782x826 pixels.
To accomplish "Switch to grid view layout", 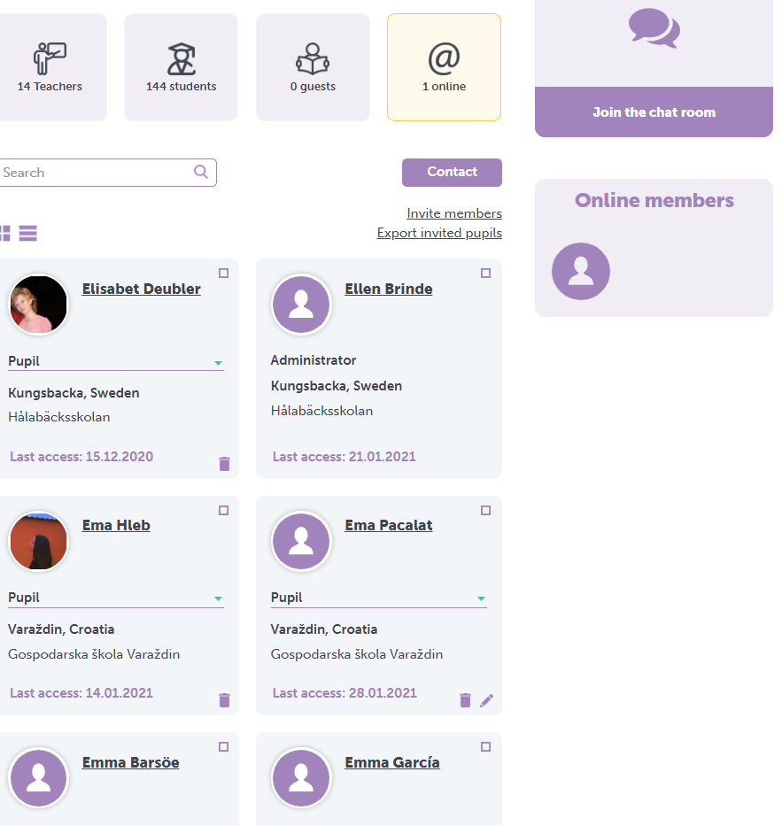I will pos(4,234).
